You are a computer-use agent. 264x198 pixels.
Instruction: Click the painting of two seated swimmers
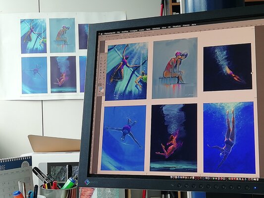click(175, 68)
